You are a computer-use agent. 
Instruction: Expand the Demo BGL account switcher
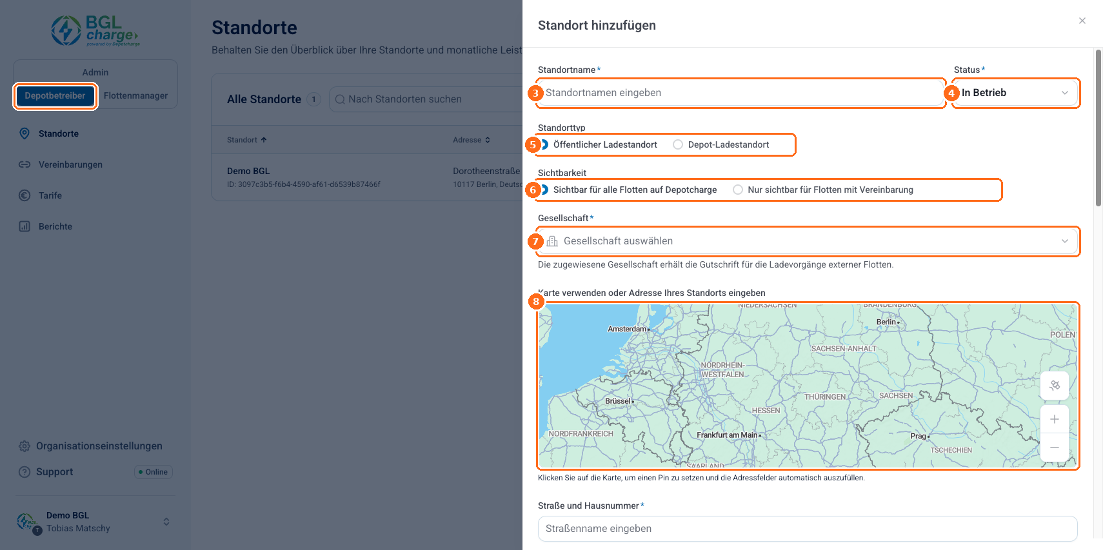(x=166, y=522)
